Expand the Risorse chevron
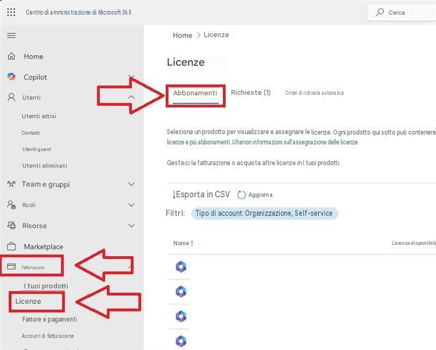Image resolution: width=436 pixels, height=350 pixels. pyautogui.click(x=131, y=226)
